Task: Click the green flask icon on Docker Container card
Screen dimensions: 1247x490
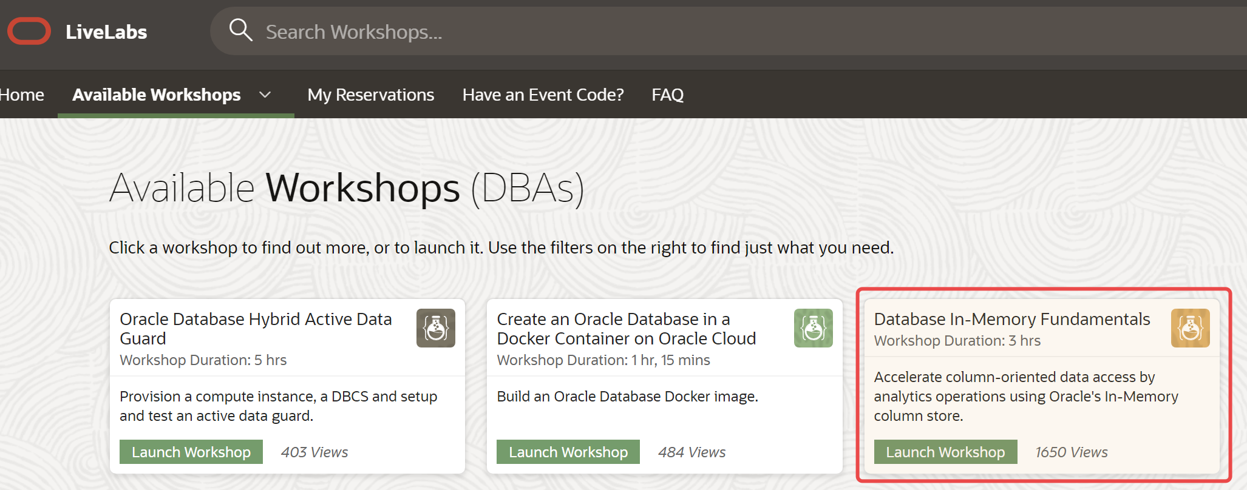Action: pos(813,328)
